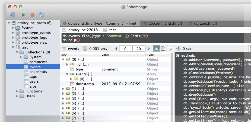The height and width of the screenshot is (122, 251).
Task: Open the db.comments.find() tab
Action: [x=165, y=24]
